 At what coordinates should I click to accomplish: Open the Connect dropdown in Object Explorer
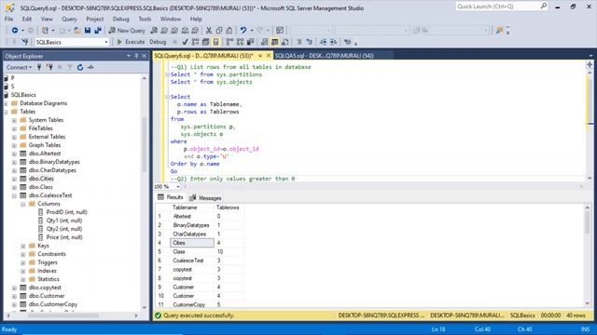19,67
